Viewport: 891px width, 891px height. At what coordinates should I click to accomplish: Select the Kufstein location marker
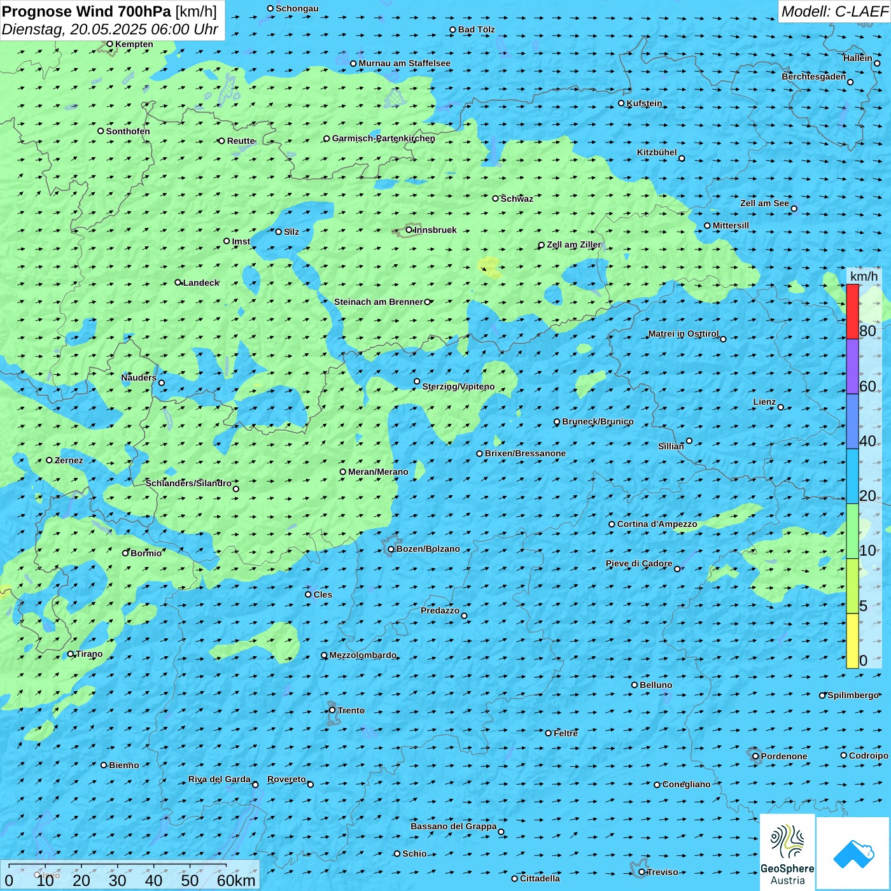point(621,103)
